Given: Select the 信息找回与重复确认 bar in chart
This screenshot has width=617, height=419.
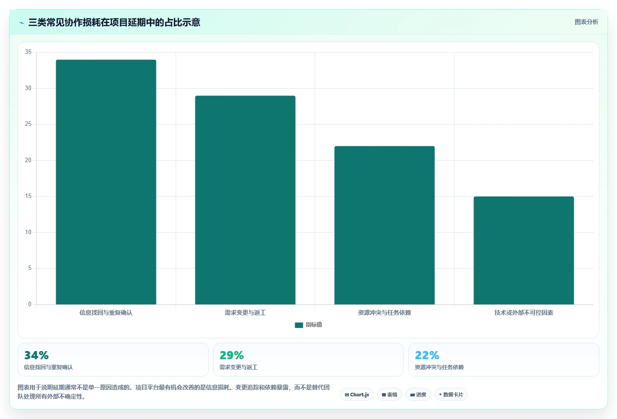Looking at the screenshot, I should click(x=106, y=182).
